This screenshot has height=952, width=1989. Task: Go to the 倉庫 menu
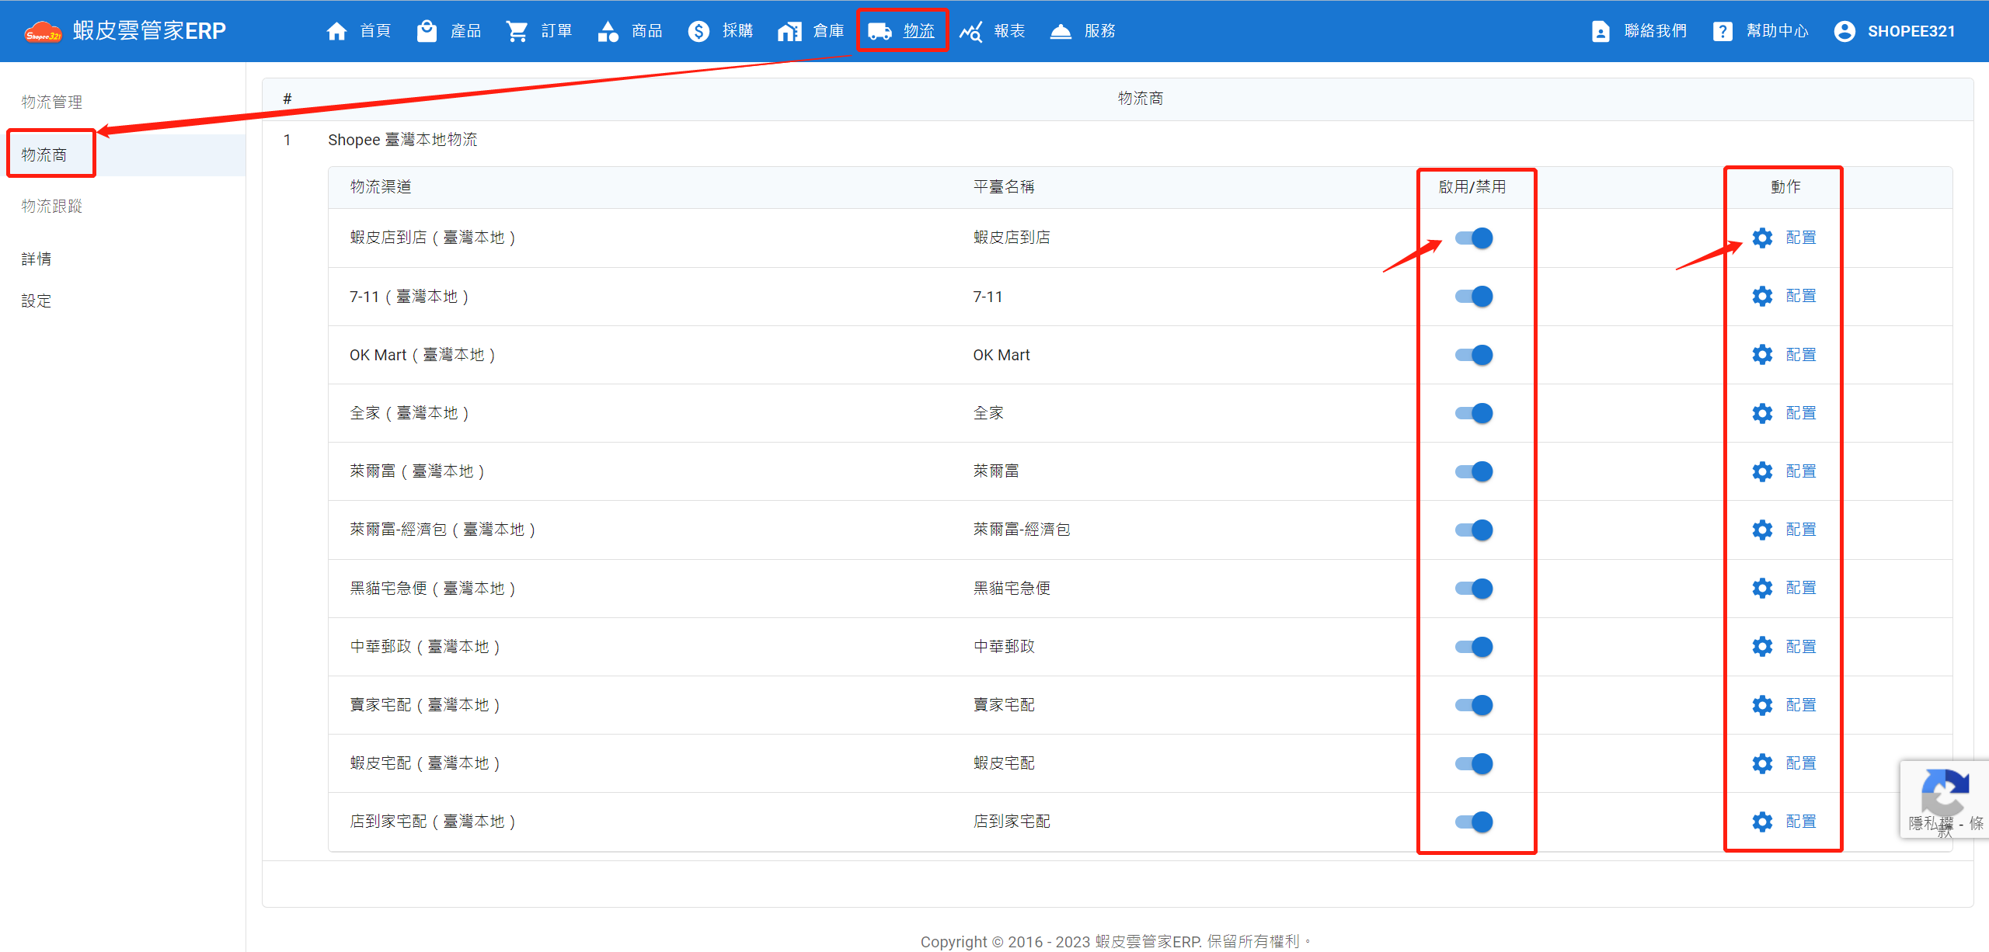coord(811,31)
